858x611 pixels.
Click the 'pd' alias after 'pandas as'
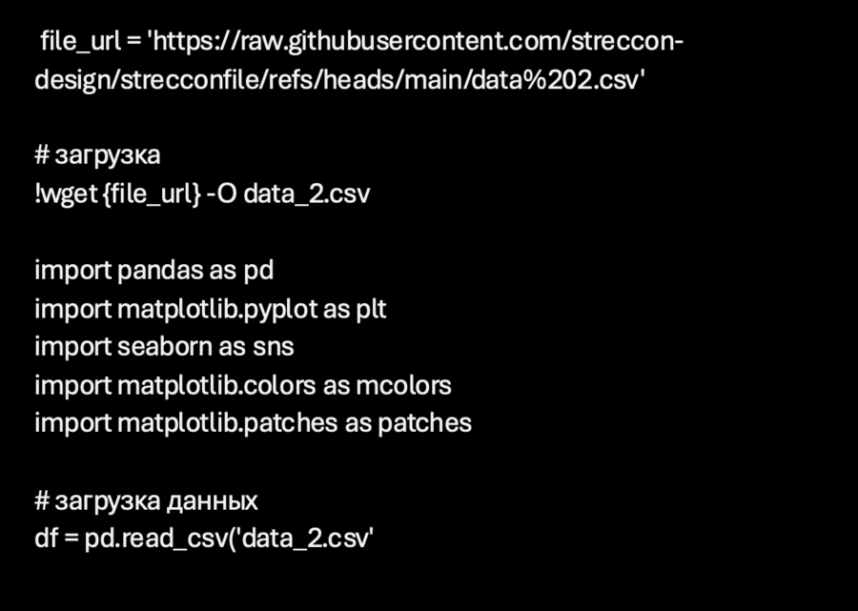click(258, 271)
